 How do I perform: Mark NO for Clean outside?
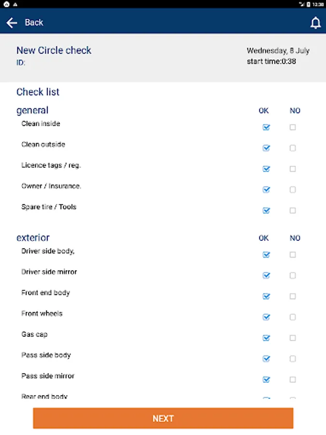pos(293,148)
